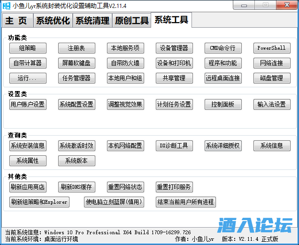
Task: Click the 版本: V2.11.4 正式版 text
Action: [x=250, y=239]
